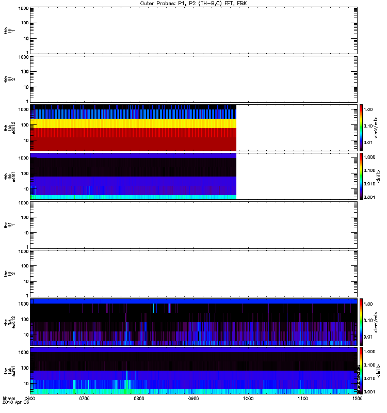Click the empty thb fft 2 plot panel
The height and width of the screenshot is (413, 387).
point(193,80)
